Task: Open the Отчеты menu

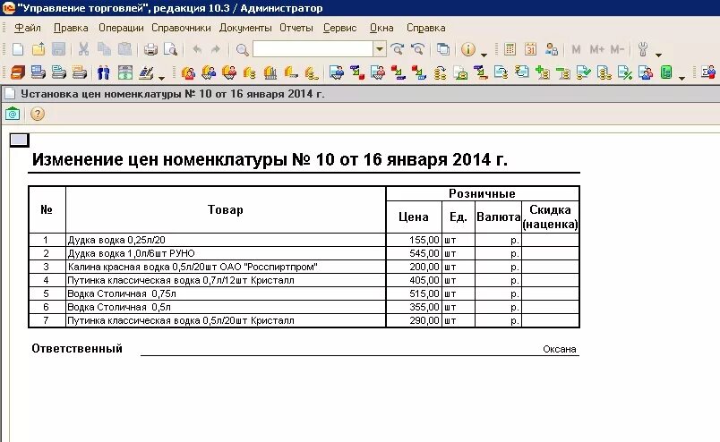Action: coord(296,28)
